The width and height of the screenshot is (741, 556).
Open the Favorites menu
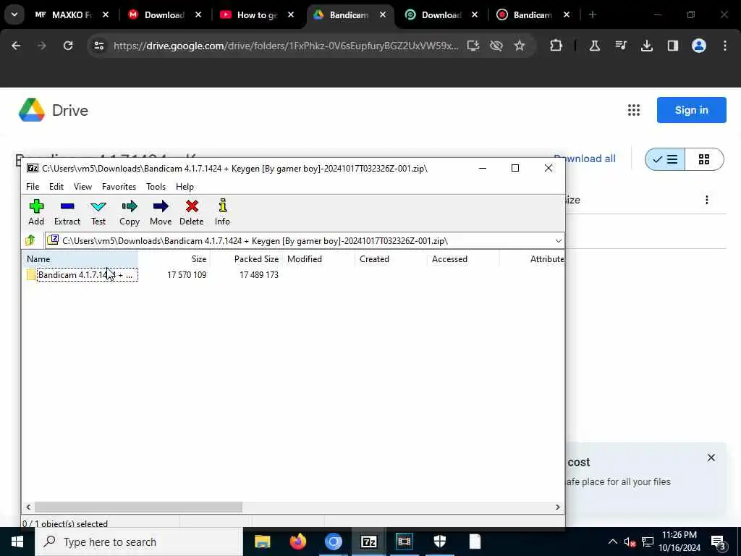click(x=119, y=187)
